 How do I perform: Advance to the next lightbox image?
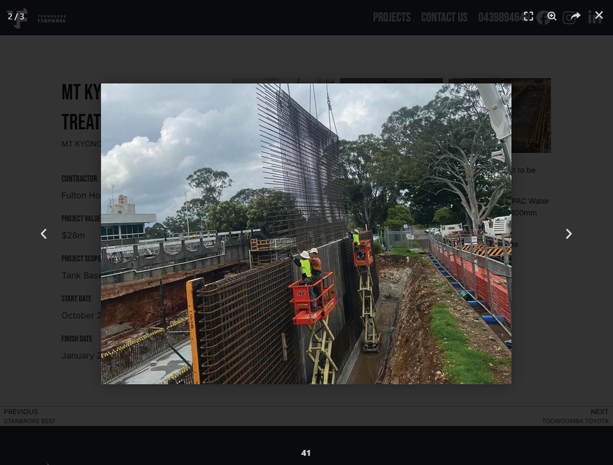coord(569,233)
